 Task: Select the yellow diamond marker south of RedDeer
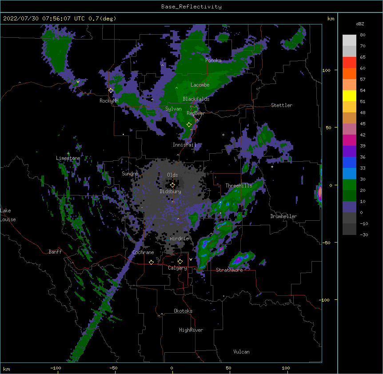[x=189, y=125]
